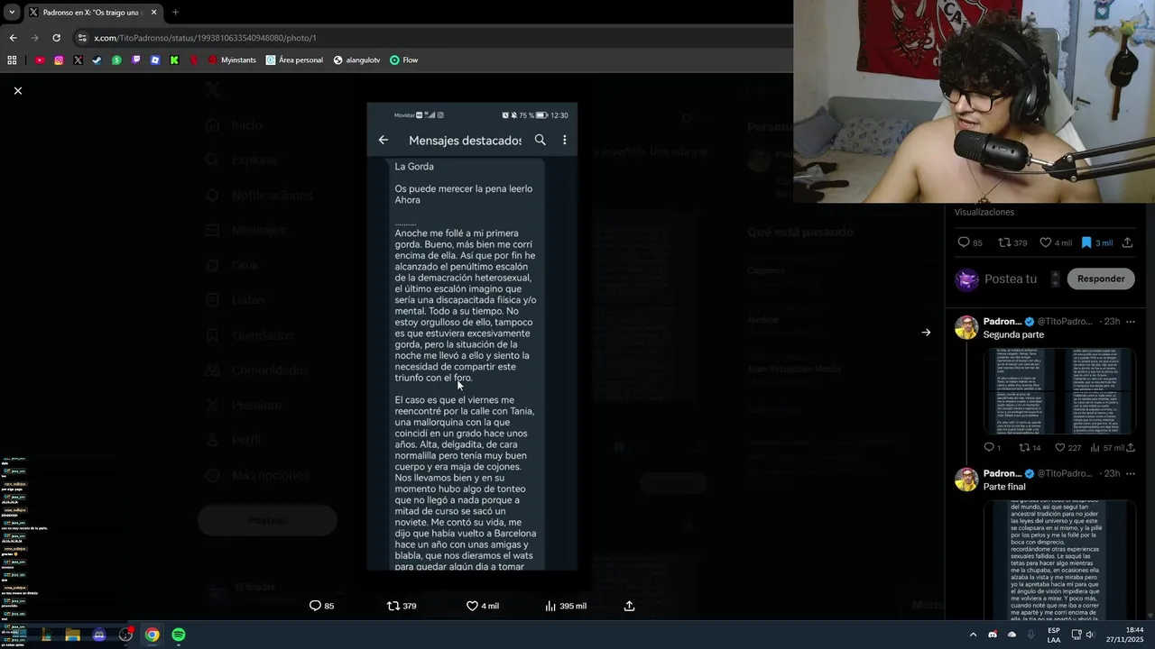Image resolution: width=1155 pixels, height=649 pixels.
Task: Click the volume icon in system tray
Action: pos(1089,635)
